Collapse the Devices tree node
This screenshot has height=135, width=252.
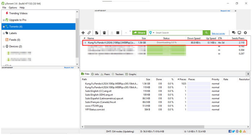click(x=4, y=47)
